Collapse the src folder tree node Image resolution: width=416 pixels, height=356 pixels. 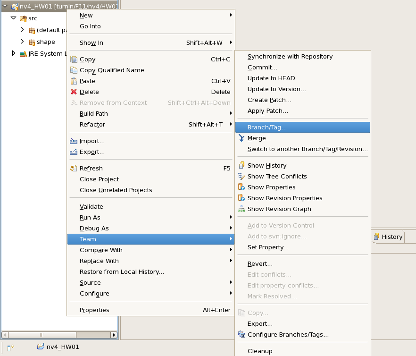[13, 18]
